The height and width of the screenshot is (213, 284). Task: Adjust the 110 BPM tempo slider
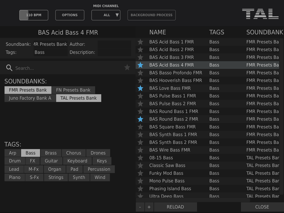(x=34, y=15)
